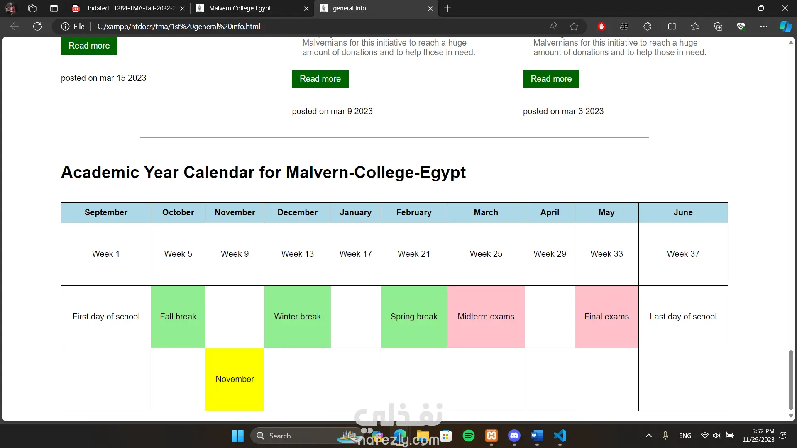Screen dimensions: 797x448
Task: Open the Workspaces icon in the title bar
Action: 32,8
